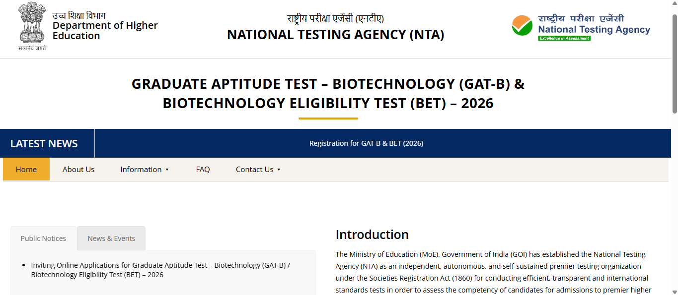Expand the Information dropdown menu
This screenshot has width=678, height=295.
tap(141, 170)
